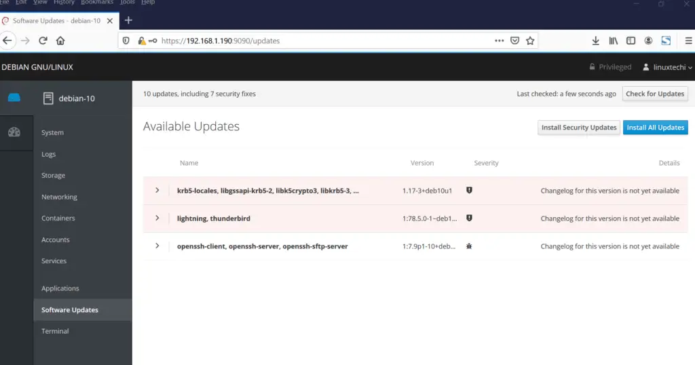Click the History menu in Firefox
Image resolution: width=695 pixels, height=365 pixels.
[x=64, y=2]
